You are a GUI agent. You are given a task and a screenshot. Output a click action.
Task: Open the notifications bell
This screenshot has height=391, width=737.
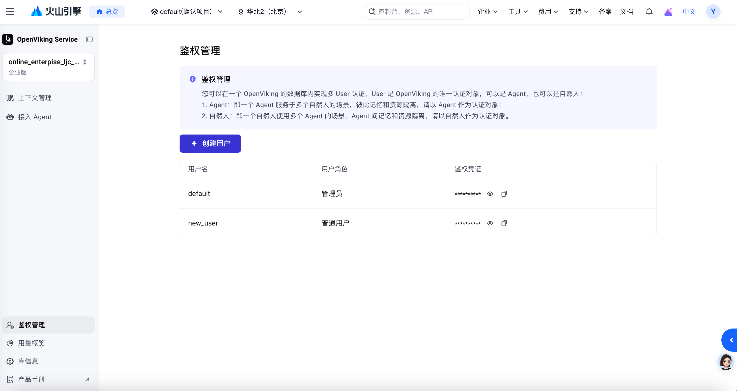pyautogui.click(x=649, y=12)
